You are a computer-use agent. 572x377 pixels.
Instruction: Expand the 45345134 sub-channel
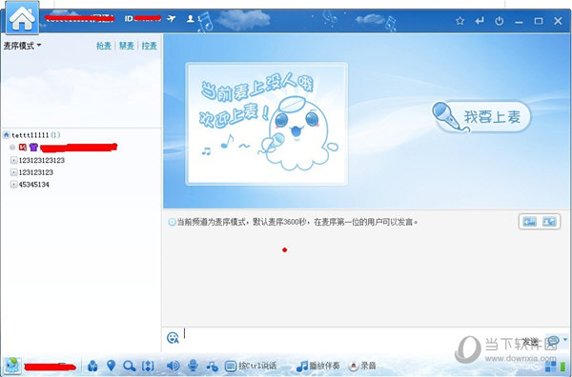click(14, 185)
